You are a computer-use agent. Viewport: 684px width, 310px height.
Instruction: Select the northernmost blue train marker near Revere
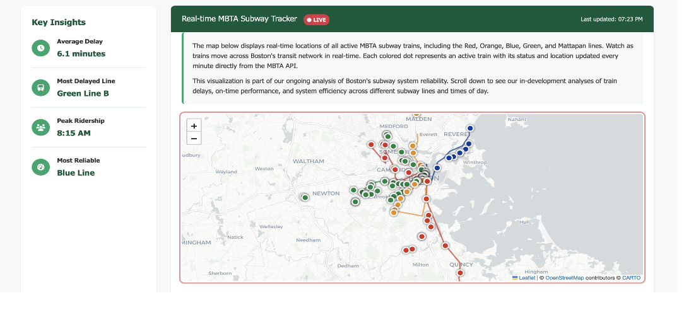click(x=470, y=129)
